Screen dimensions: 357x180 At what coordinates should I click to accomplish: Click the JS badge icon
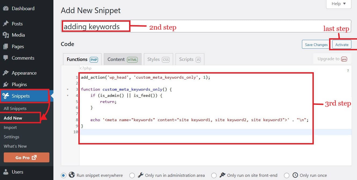(x=198, y=60)
